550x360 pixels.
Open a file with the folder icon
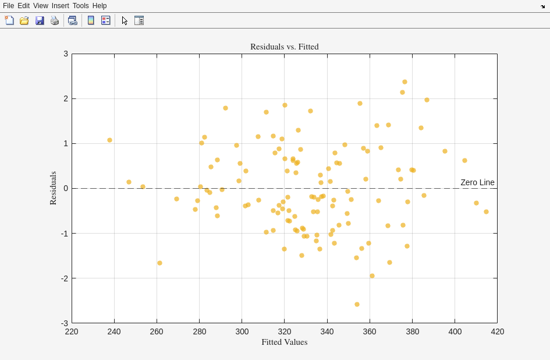point(24,20)
